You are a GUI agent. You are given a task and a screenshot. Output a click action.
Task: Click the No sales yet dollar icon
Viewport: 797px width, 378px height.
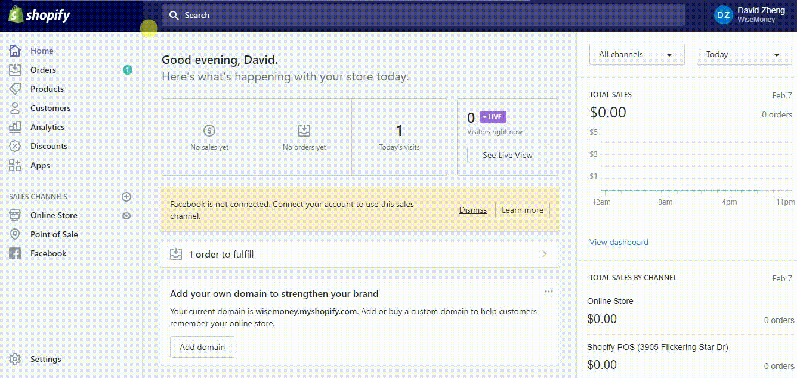tap(209, 131)
